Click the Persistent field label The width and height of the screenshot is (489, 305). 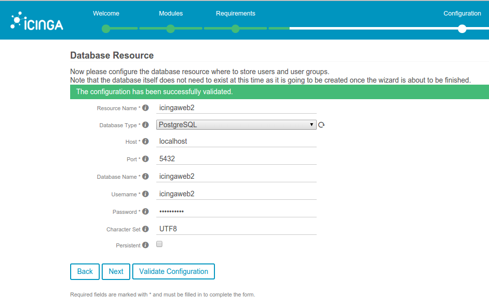coord(128,245)
